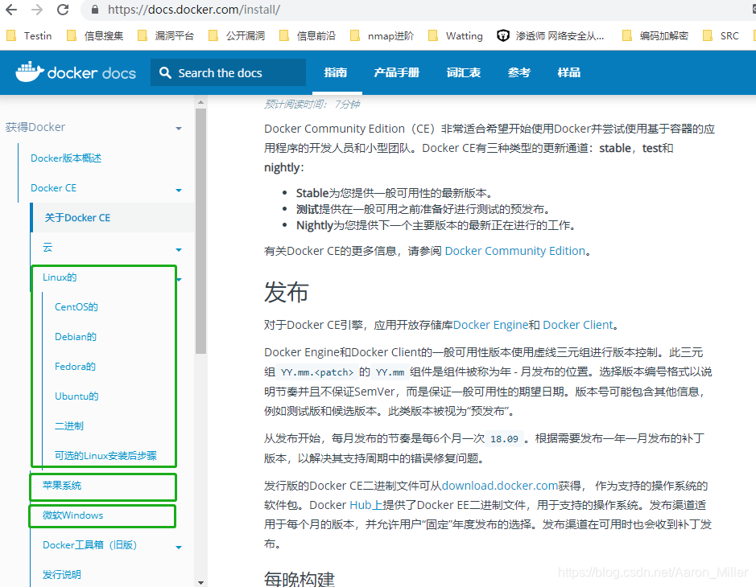This screenshot has height=587, width=756.
Task: Select Docker CE in sidebar
Action: 53,188
